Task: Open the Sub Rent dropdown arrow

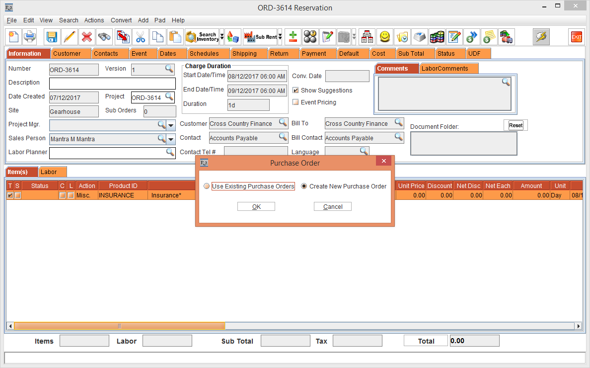Action: tap(280, 37)
